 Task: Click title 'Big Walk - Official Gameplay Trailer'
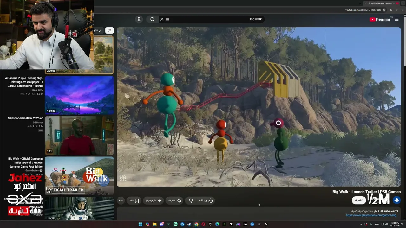[26, 162]
